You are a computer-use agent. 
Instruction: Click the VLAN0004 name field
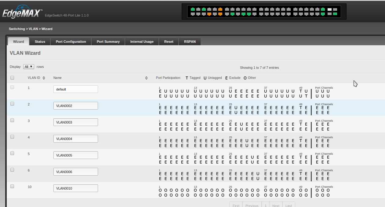tap(76, 139)
